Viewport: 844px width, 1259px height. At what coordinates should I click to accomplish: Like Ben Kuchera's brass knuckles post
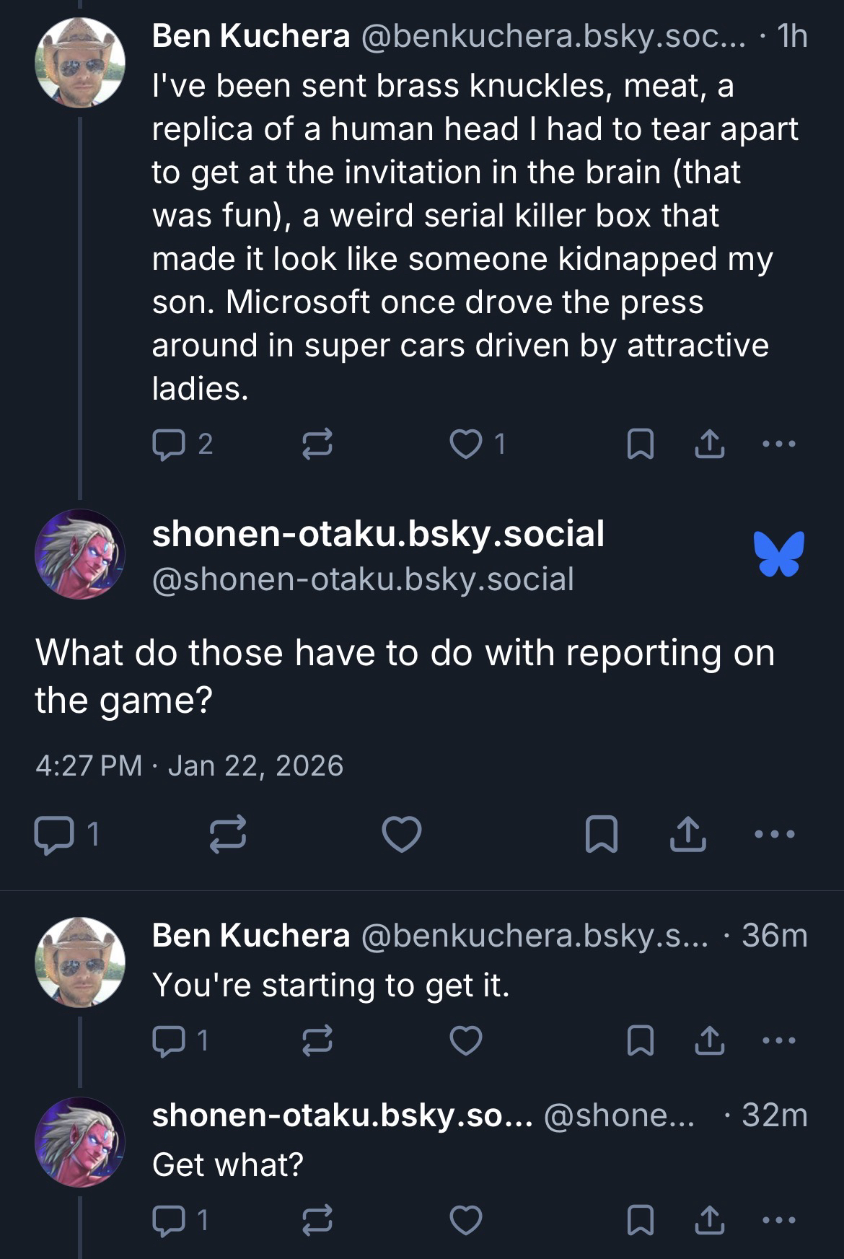click(x=465, y=444)
